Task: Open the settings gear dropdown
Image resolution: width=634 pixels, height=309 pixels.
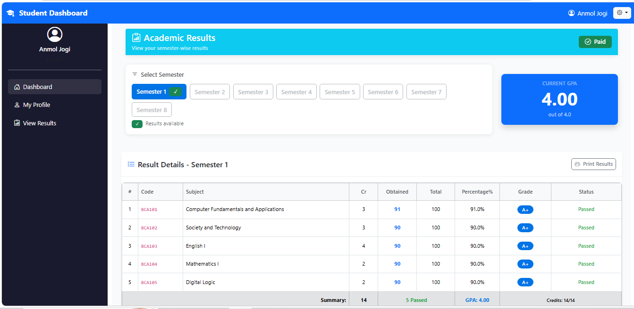Action: click(622, 13)
